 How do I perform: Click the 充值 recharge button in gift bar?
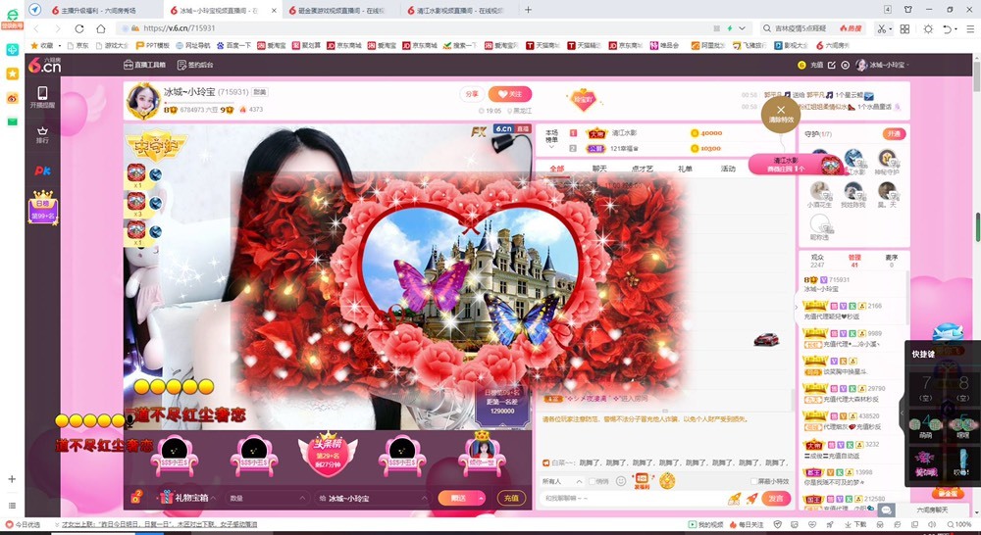(x=511, y=498)
